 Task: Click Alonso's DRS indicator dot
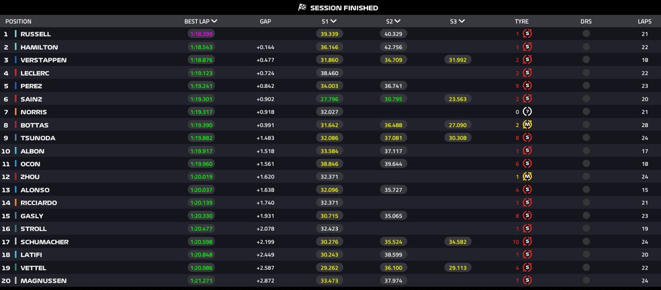pyautogui.click(x=586, y=190)
